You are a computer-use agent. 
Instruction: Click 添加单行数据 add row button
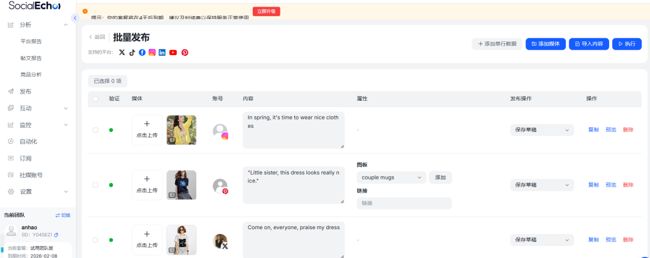(x=497, y=44)
